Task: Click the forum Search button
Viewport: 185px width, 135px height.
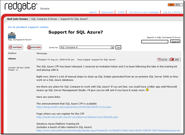Action: click(175, 41)
